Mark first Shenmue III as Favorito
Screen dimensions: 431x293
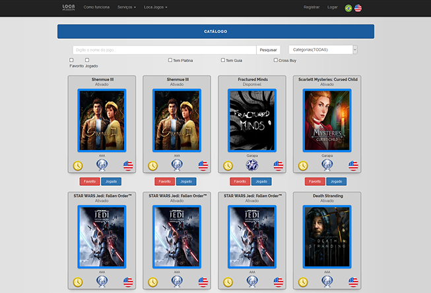[x=90, y=181]
